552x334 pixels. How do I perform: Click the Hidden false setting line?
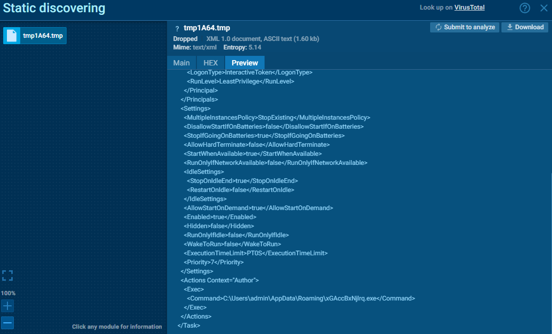click(219, 226)
